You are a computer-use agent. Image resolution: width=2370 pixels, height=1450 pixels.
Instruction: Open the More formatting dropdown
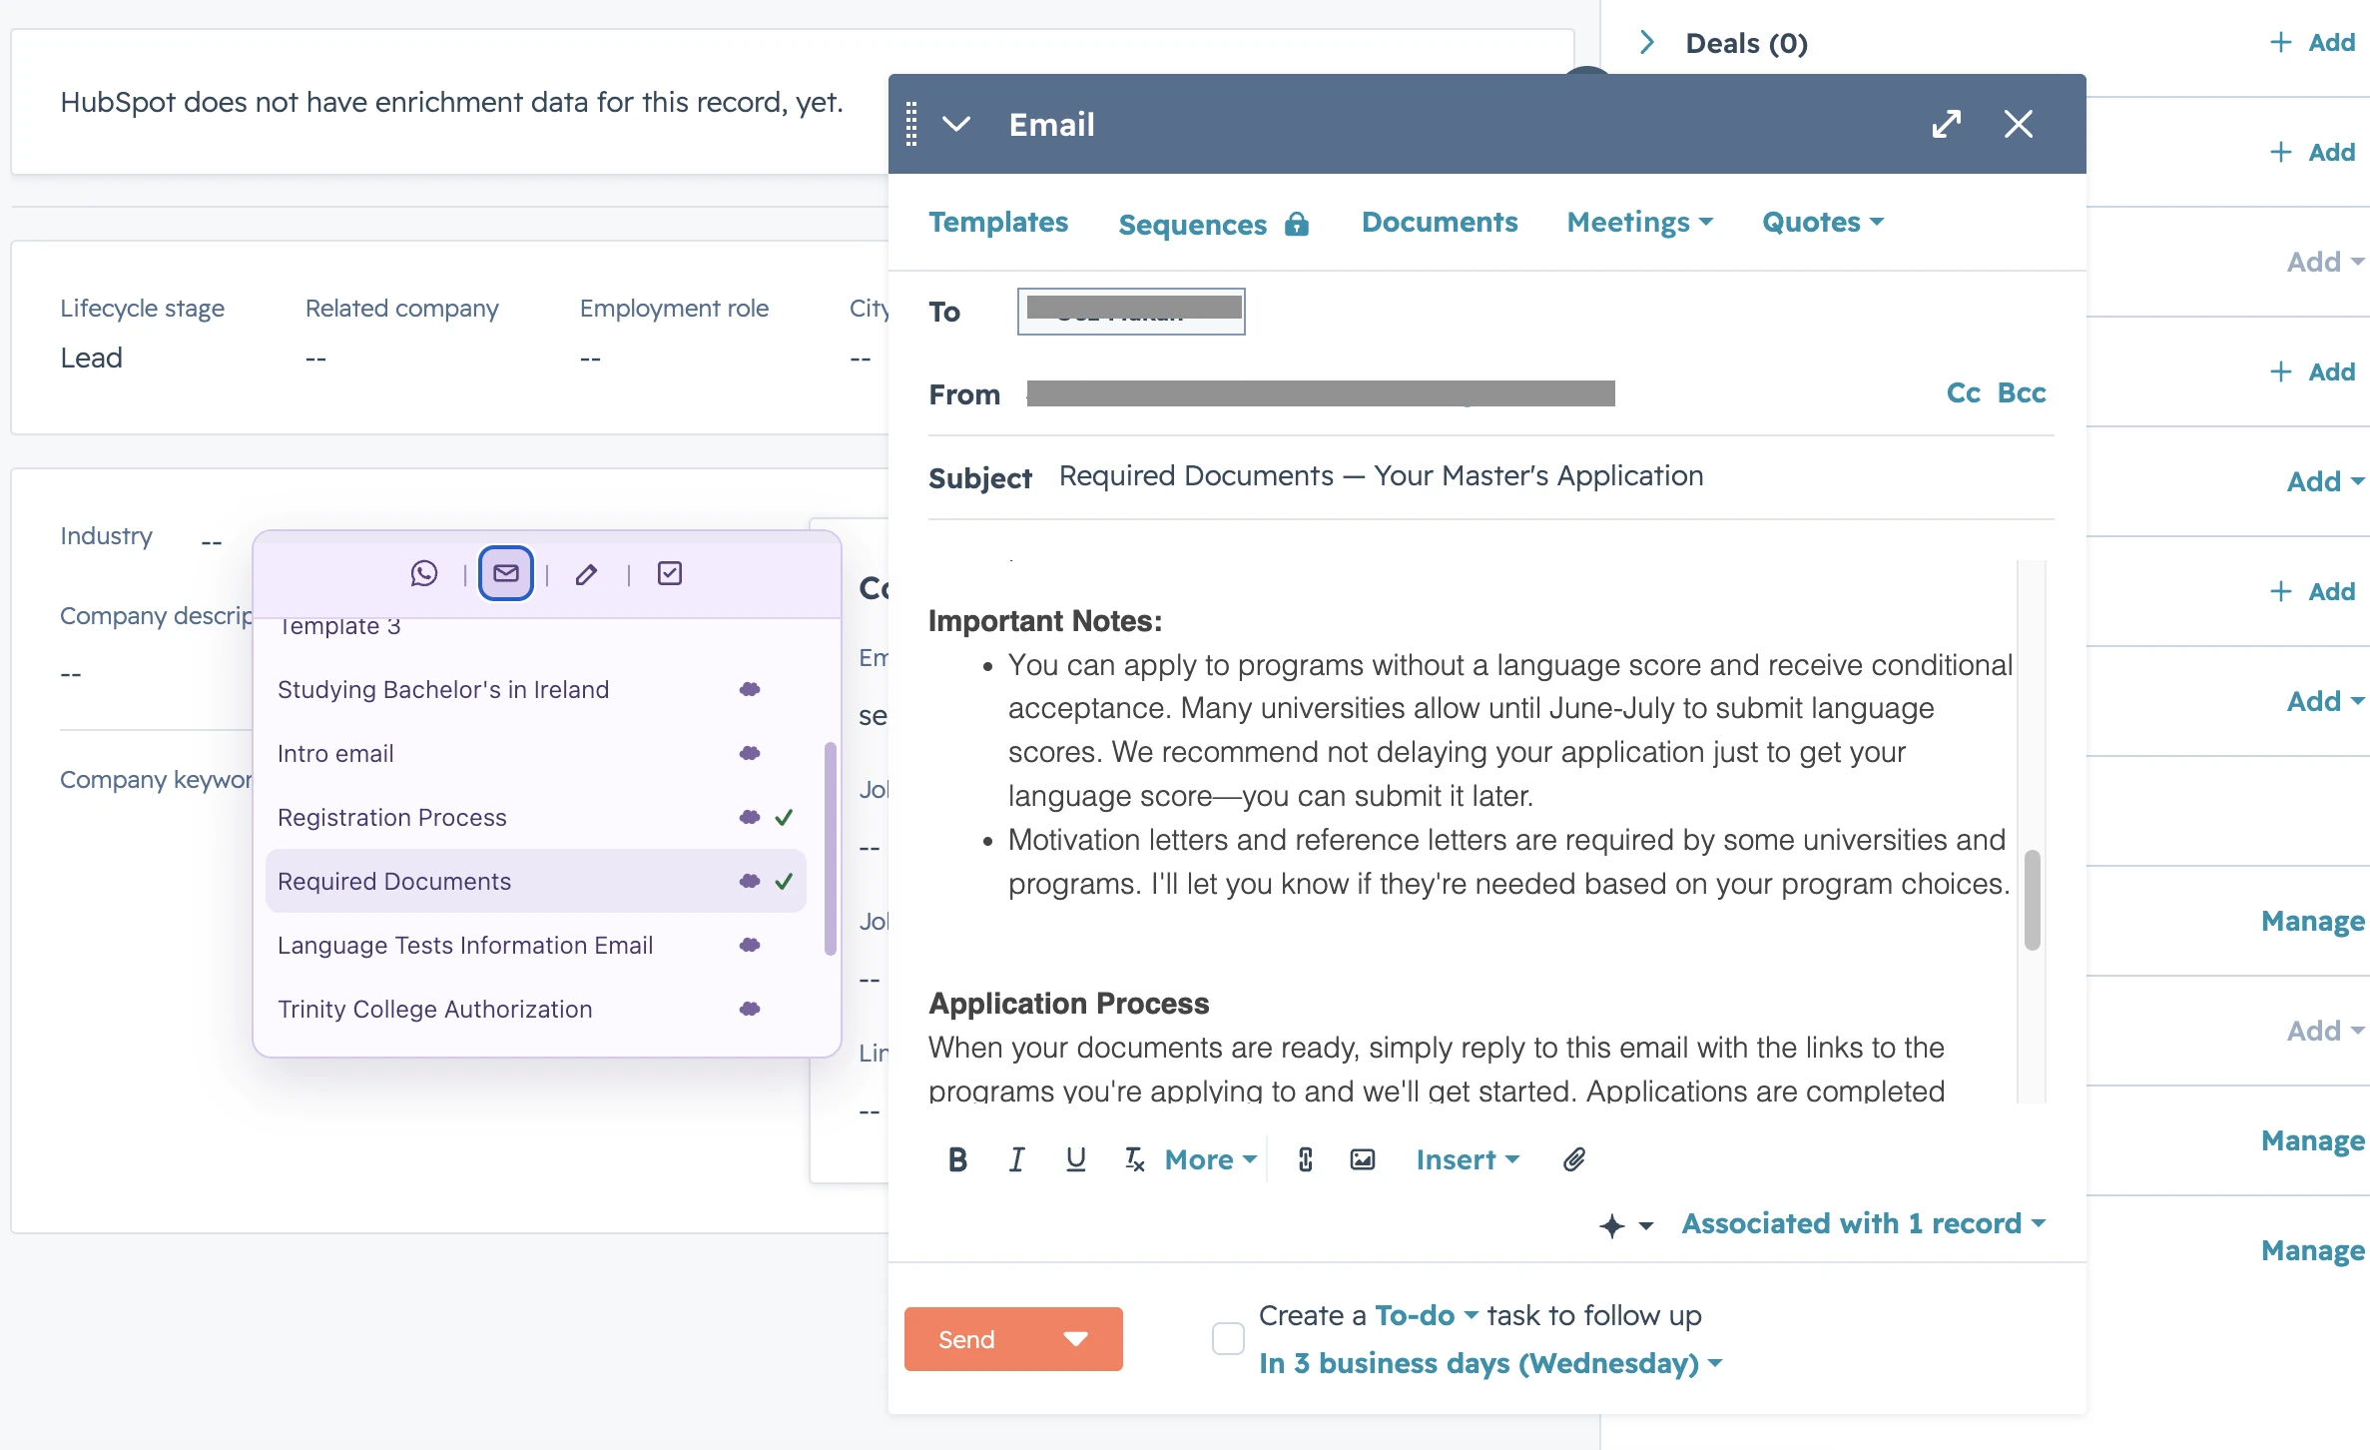coord(1211,1159)
